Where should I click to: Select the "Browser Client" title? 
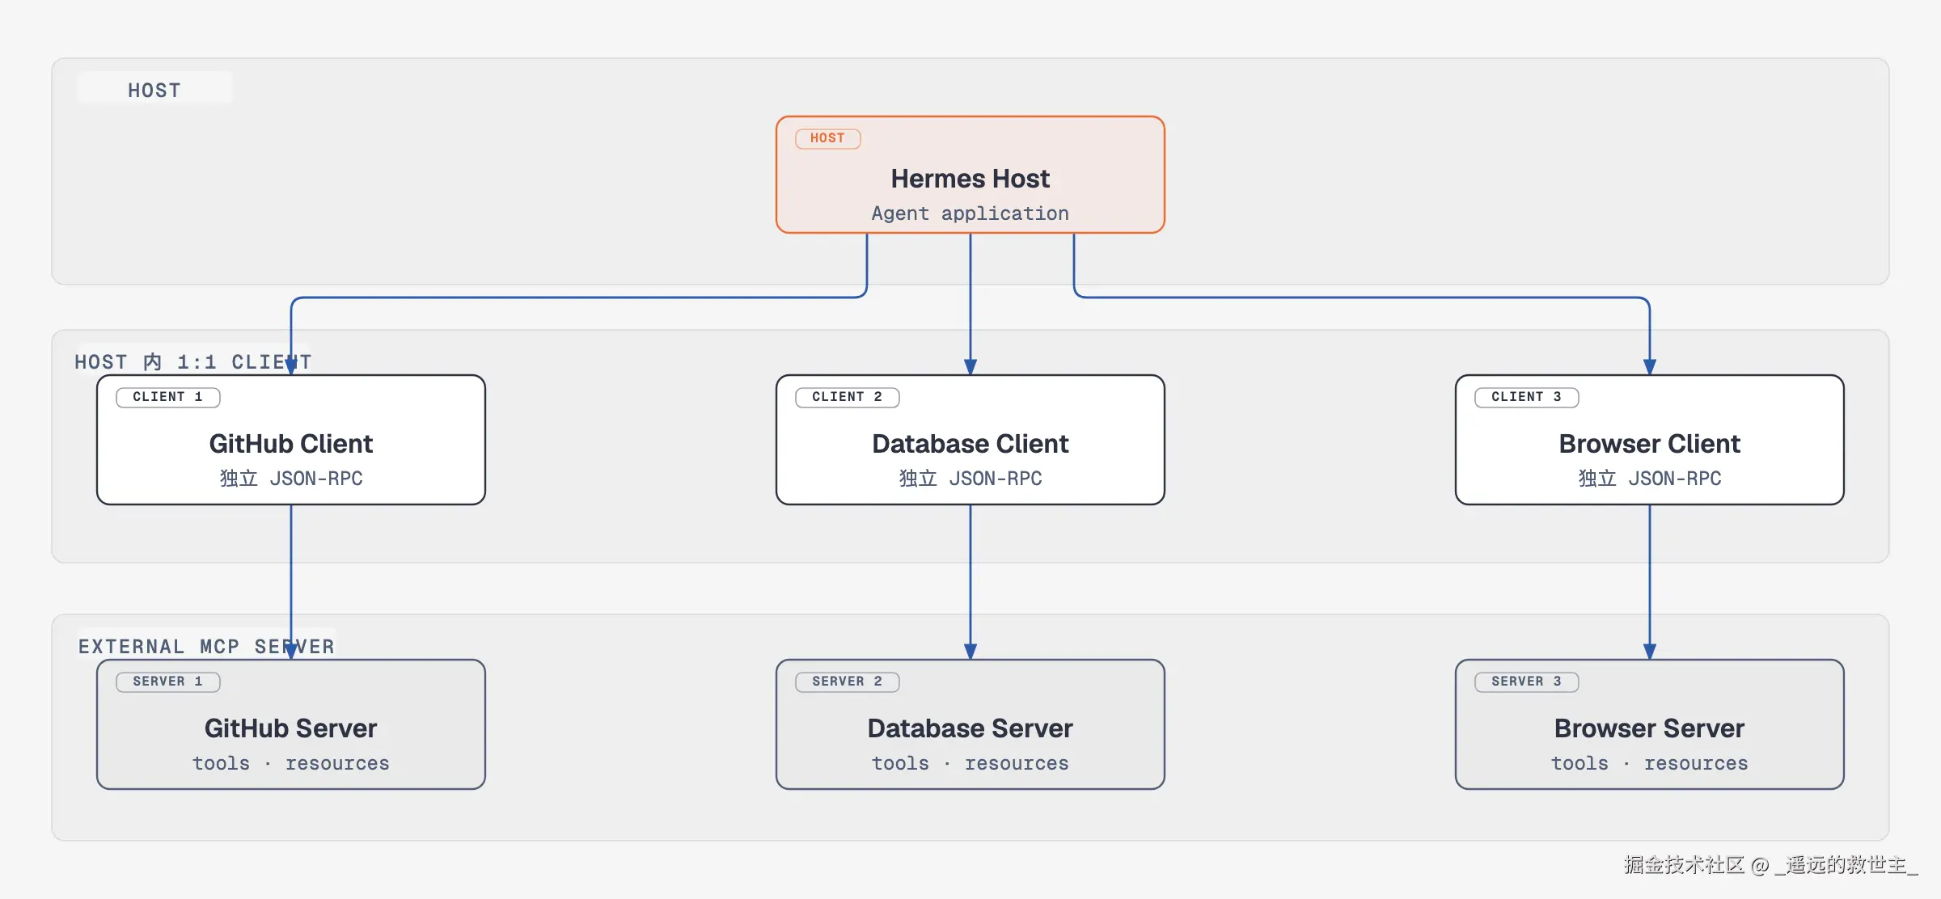coord(1650,444)
